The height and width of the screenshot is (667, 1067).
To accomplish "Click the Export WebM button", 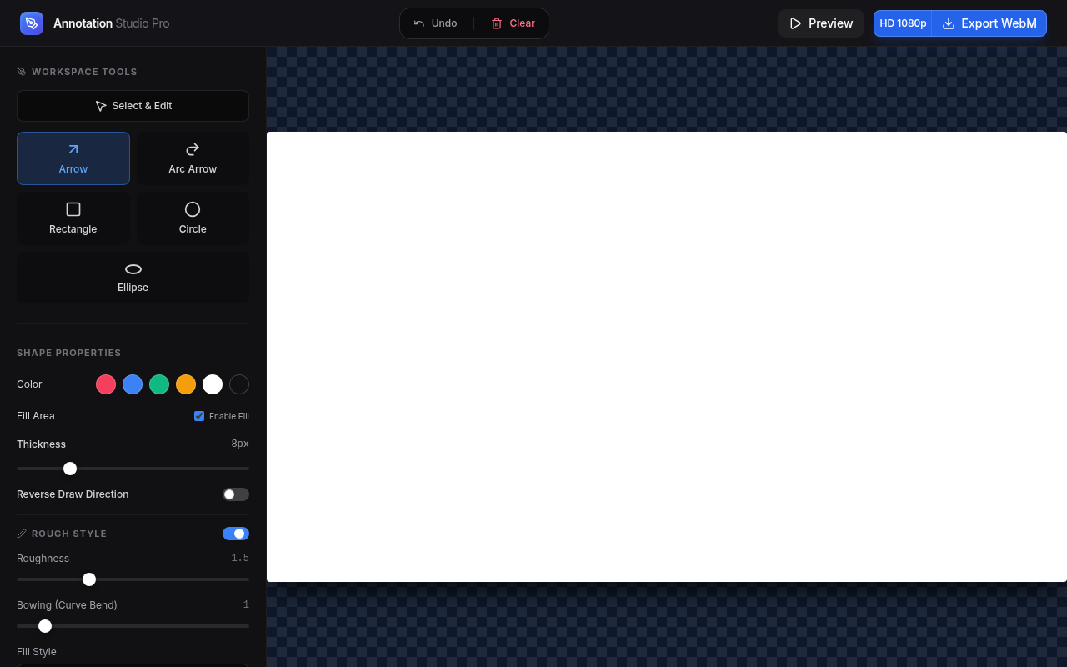I will click(x=989, y=23).
